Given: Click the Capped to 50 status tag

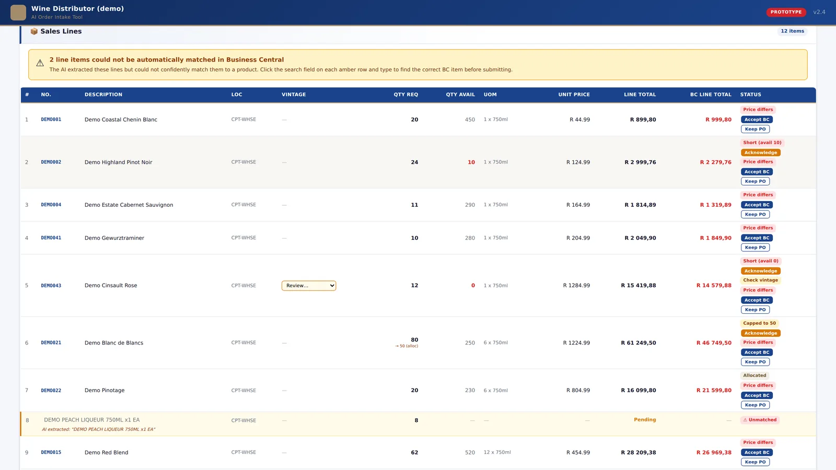Looking at the screenshot, I should 760,323.
